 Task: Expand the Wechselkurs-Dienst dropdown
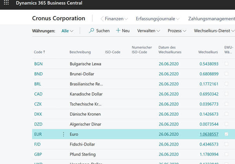point(214,31)
